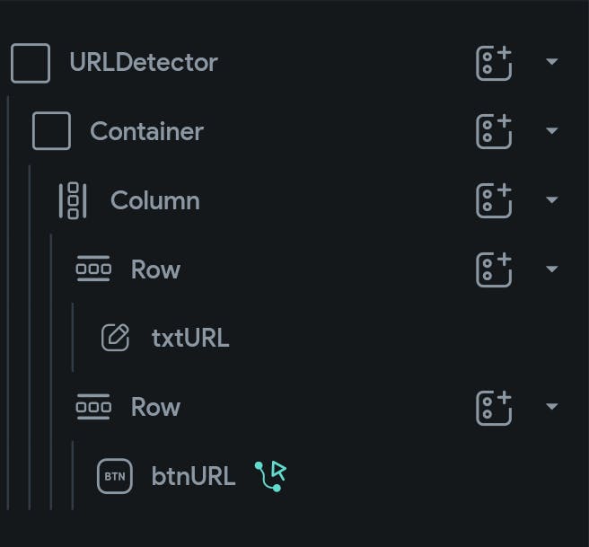
Task: Click the URLDetector widget square icon
Action: [31, 63]
